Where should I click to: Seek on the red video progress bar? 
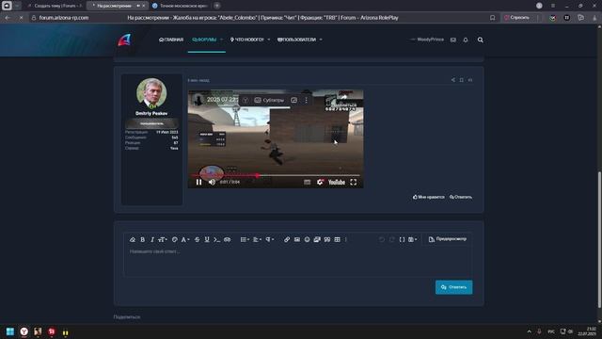click(x=276, y=175)
